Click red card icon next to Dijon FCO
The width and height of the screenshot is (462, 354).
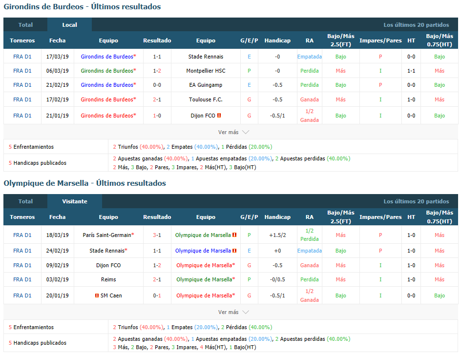(219, 116)
